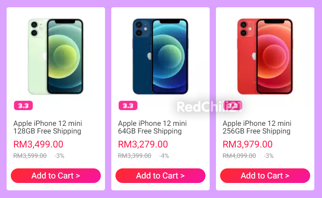Image resolution: width=322 pixels, height=198 pixels.
Task: Click the 3.3 badge on the 128GB card
Action: tap(23, 106)
